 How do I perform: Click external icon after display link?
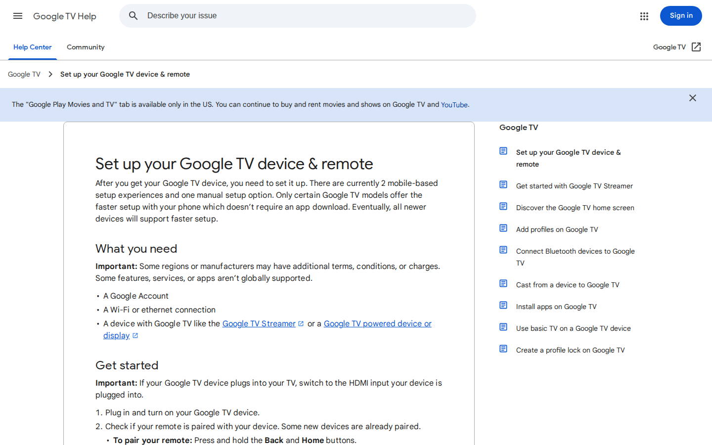click(135, 336)
